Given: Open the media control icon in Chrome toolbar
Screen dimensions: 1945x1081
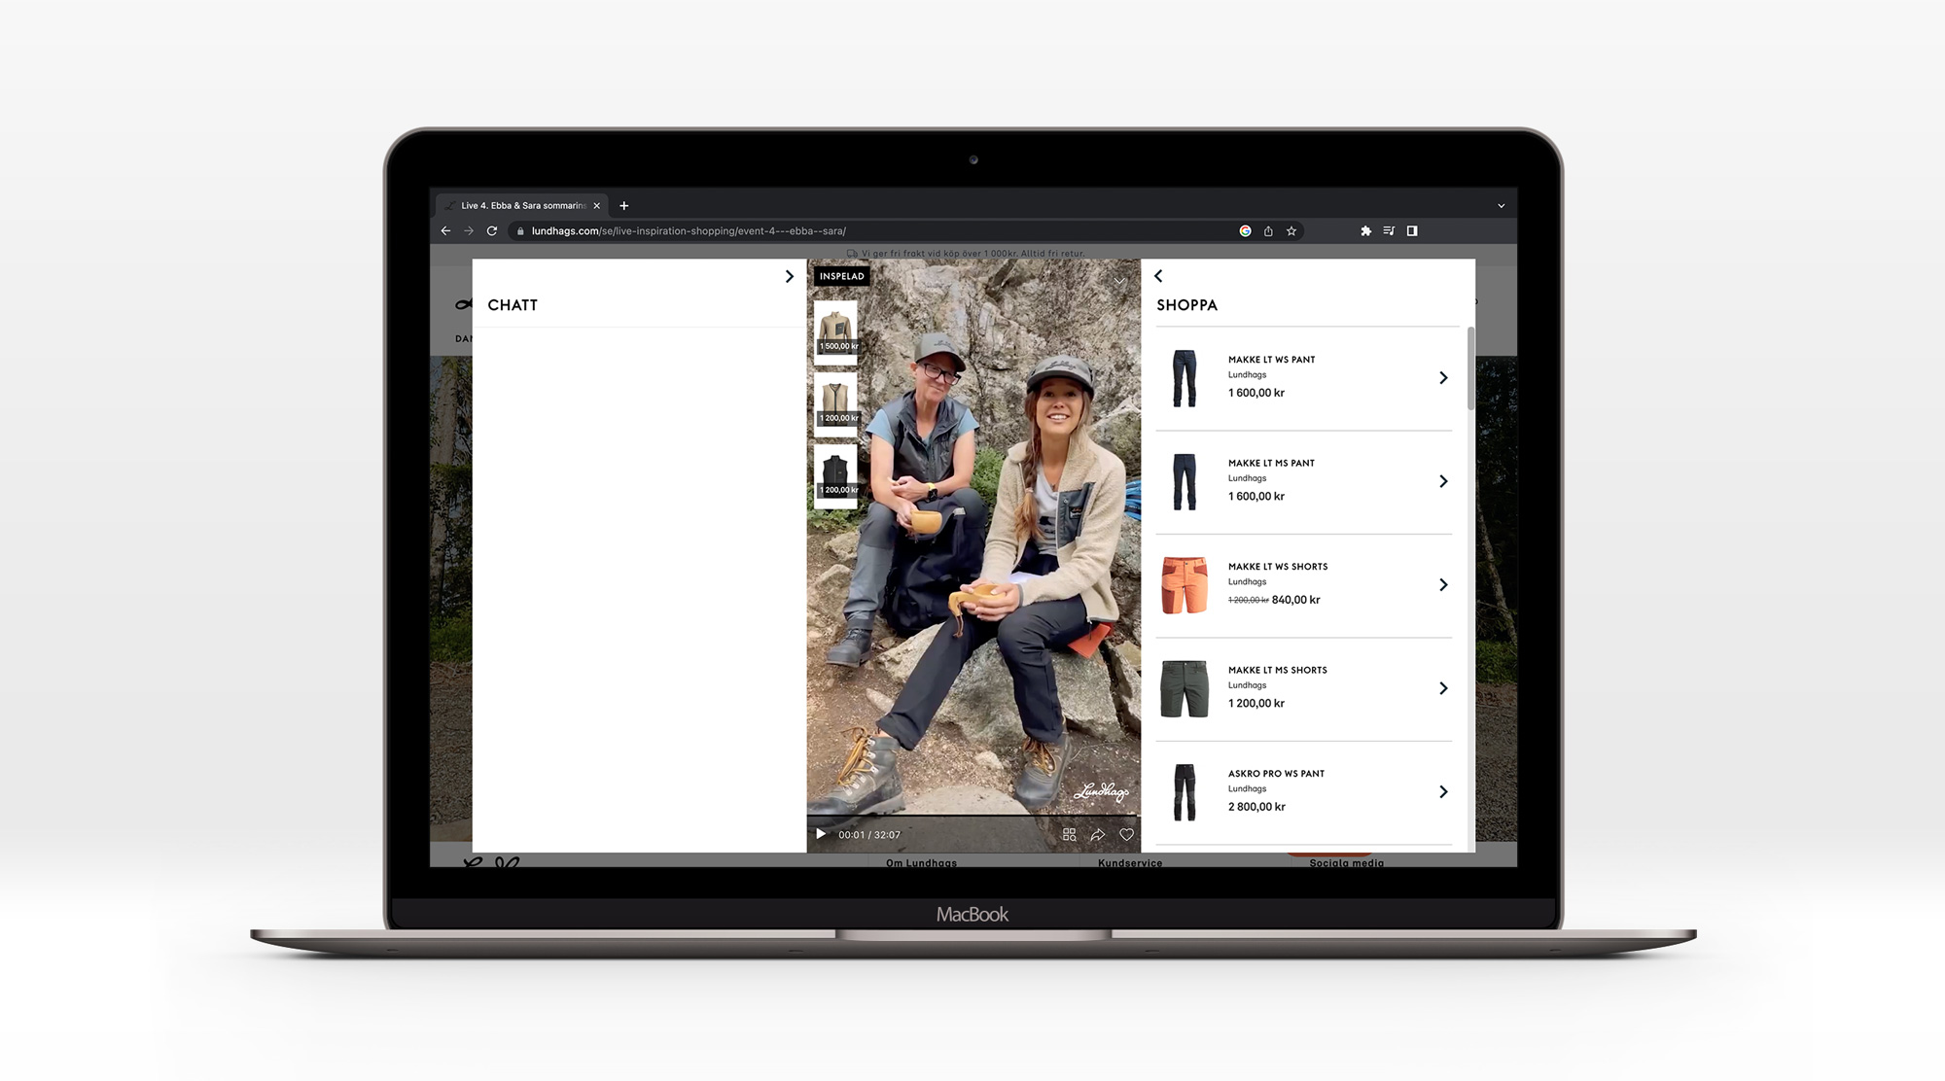Looking at the screenshot, I should pos(1389,231).
